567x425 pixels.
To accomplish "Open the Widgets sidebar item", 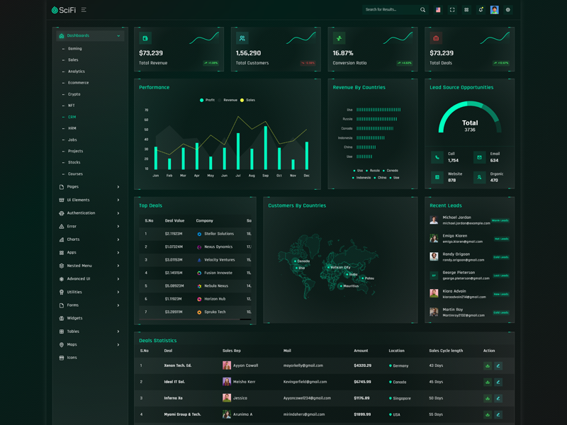I will coord(74,318).
